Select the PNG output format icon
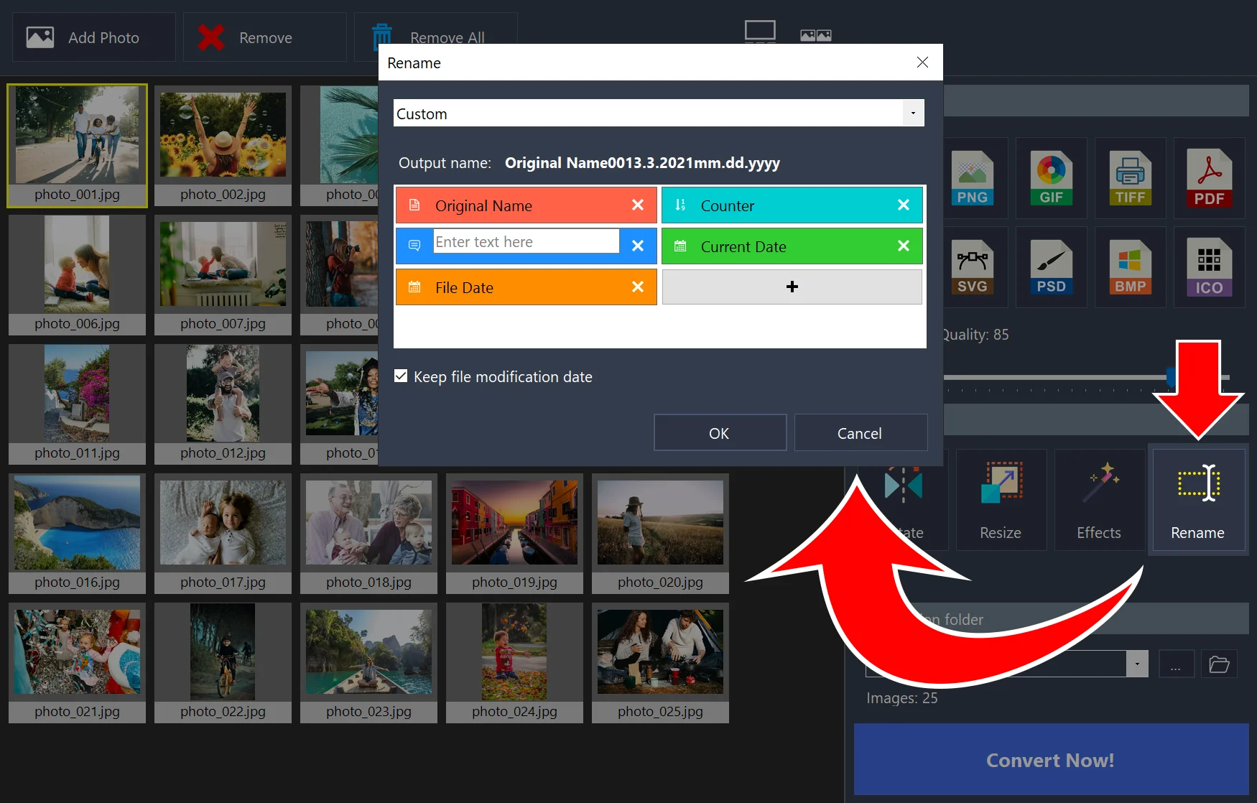The width and height of the screenshot is (1257, 803). 972,178
